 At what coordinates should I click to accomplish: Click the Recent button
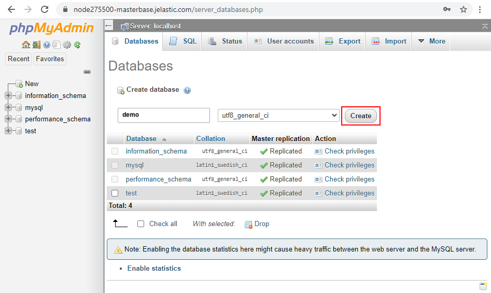[x=19, y=59]
